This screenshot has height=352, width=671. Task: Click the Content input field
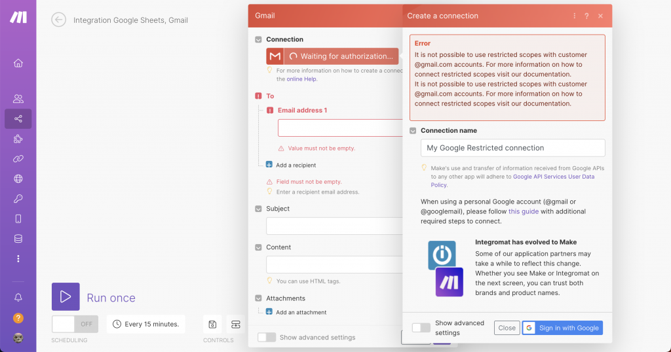334,265
